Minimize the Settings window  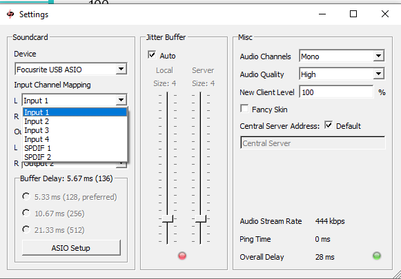pos(322,14)
